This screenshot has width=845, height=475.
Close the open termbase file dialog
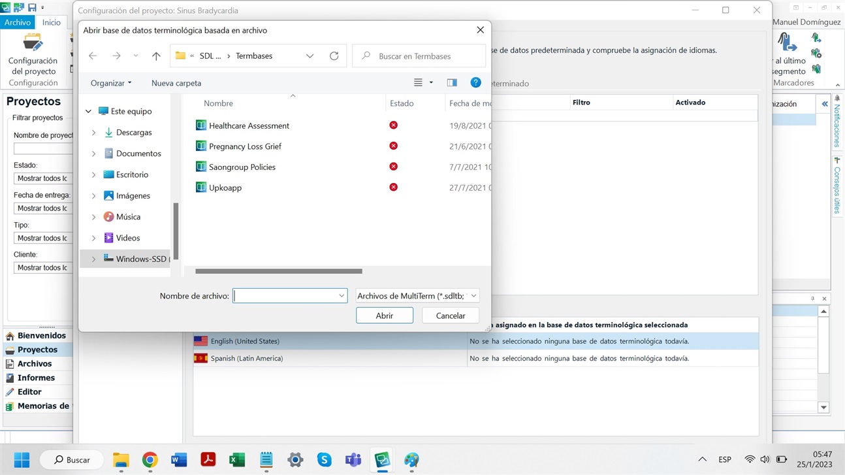coord(480,30)
